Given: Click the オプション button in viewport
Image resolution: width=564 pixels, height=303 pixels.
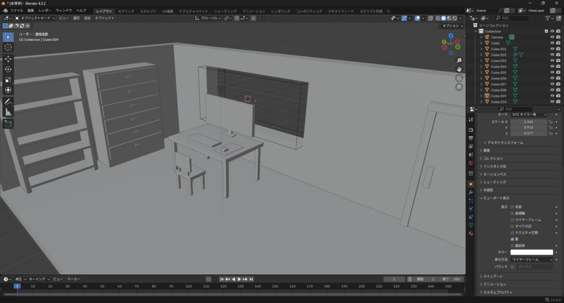Looking at the screenshot, I should 452,26.
